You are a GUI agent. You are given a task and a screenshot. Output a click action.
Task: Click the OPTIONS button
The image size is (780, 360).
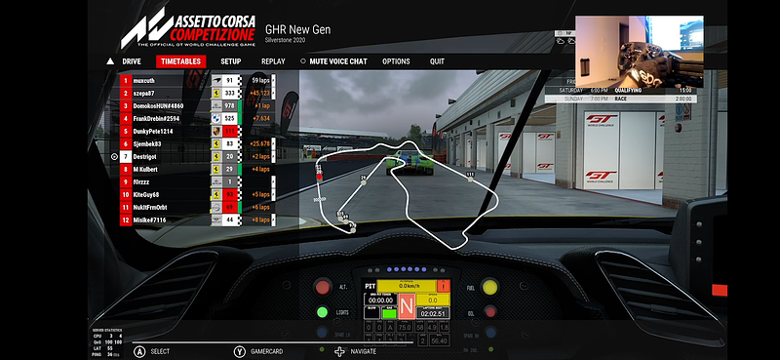pyautogui.click(x=396, y=61)
